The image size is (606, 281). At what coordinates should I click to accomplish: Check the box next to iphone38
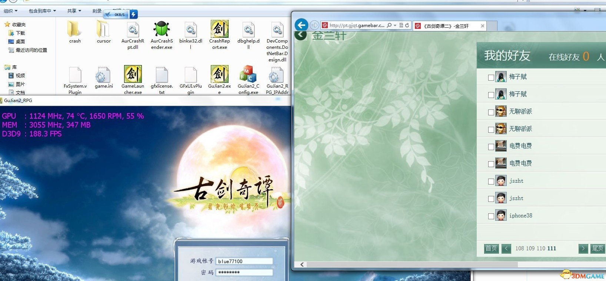click(491, 216)
